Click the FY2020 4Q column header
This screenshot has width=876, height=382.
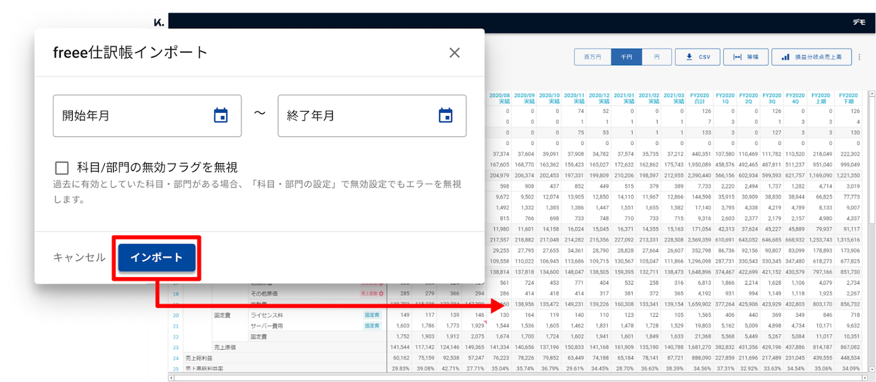[x=795, y=98]
